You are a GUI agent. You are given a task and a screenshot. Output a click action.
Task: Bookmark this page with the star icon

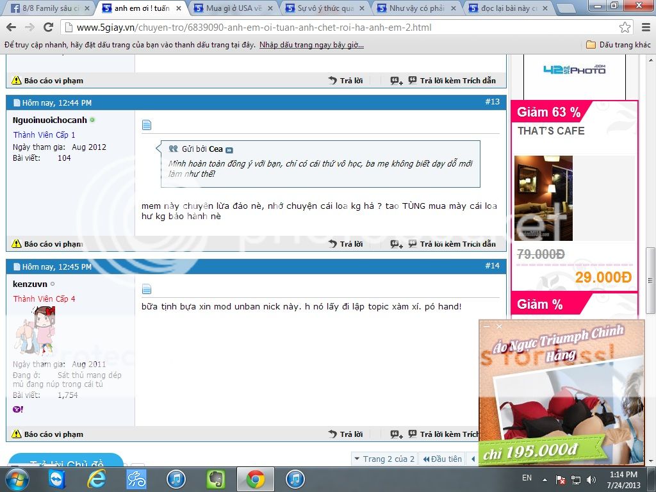click(x=625, y=28)
